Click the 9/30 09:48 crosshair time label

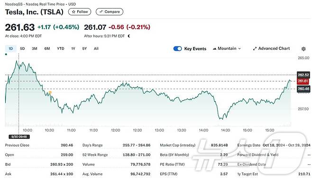click(19, 137)
